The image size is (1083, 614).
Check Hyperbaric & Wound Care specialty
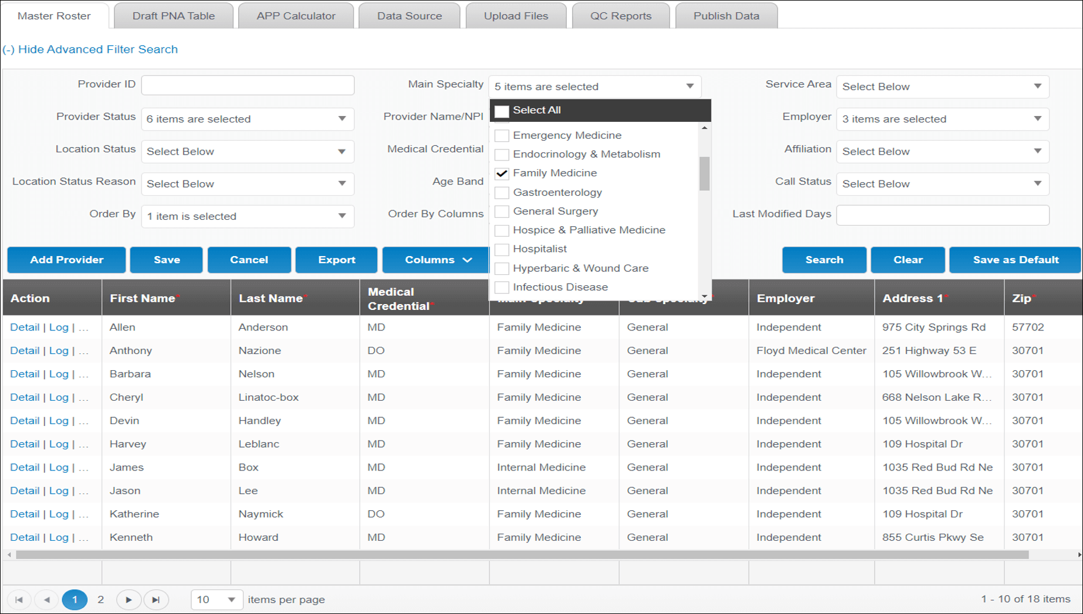502,268
